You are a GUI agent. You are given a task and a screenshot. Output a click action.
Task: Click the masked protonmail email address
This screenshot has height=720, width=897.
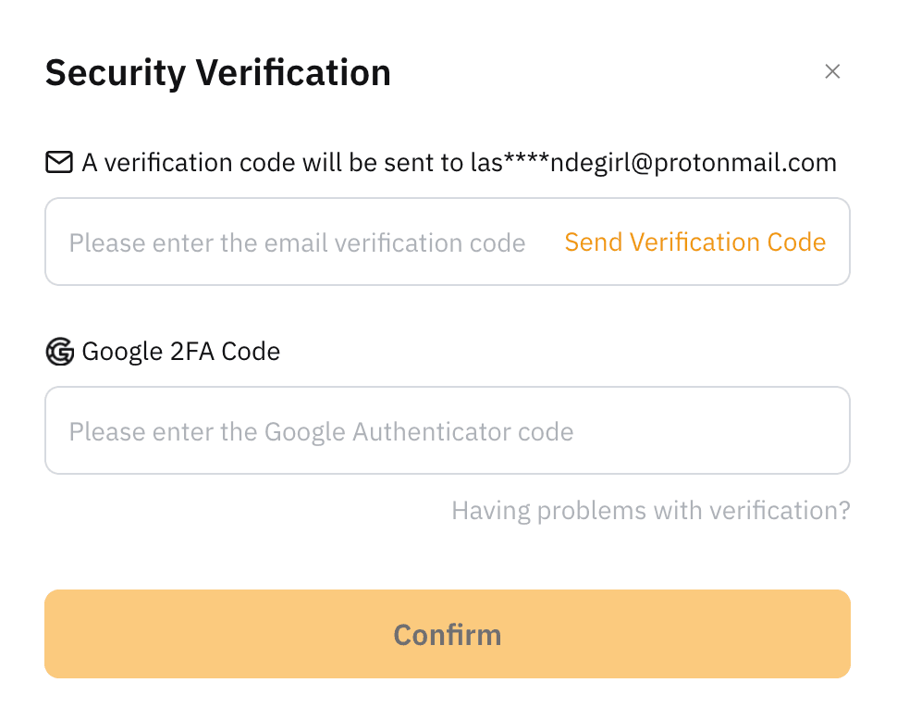point(652,164)
